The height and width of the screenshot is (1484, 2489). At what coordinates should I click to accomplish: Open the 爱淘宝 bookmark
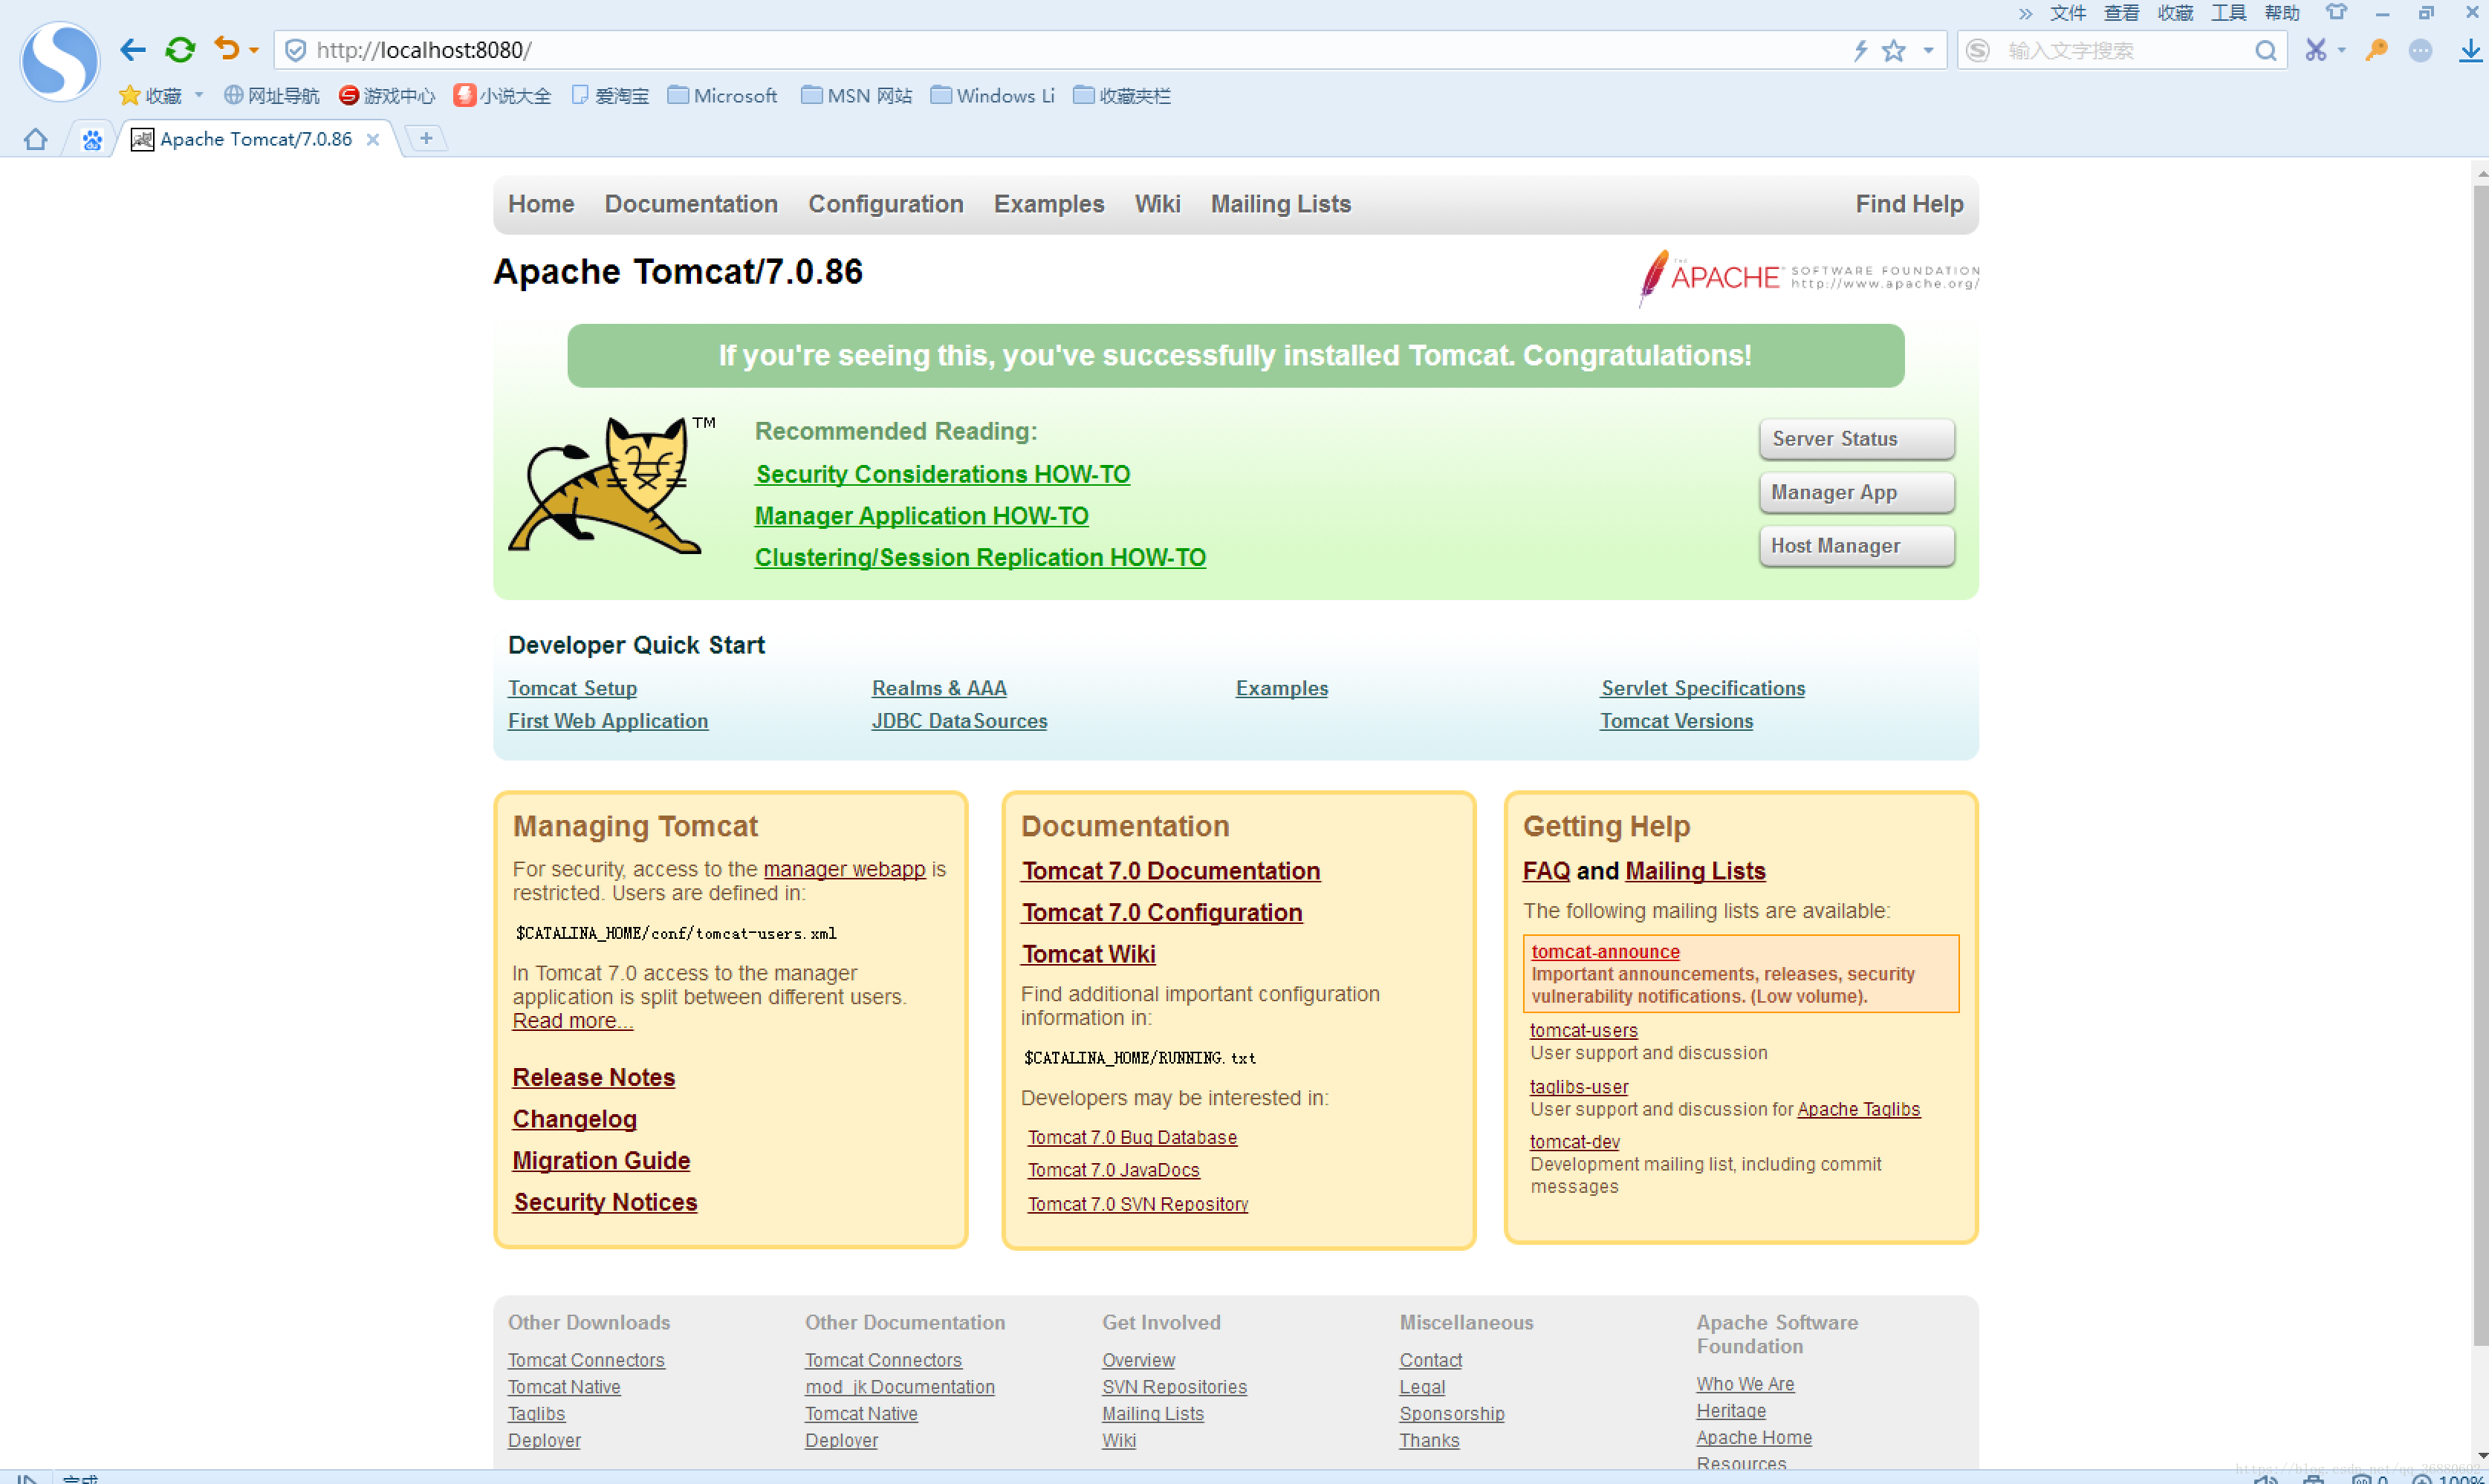(610, 96)
